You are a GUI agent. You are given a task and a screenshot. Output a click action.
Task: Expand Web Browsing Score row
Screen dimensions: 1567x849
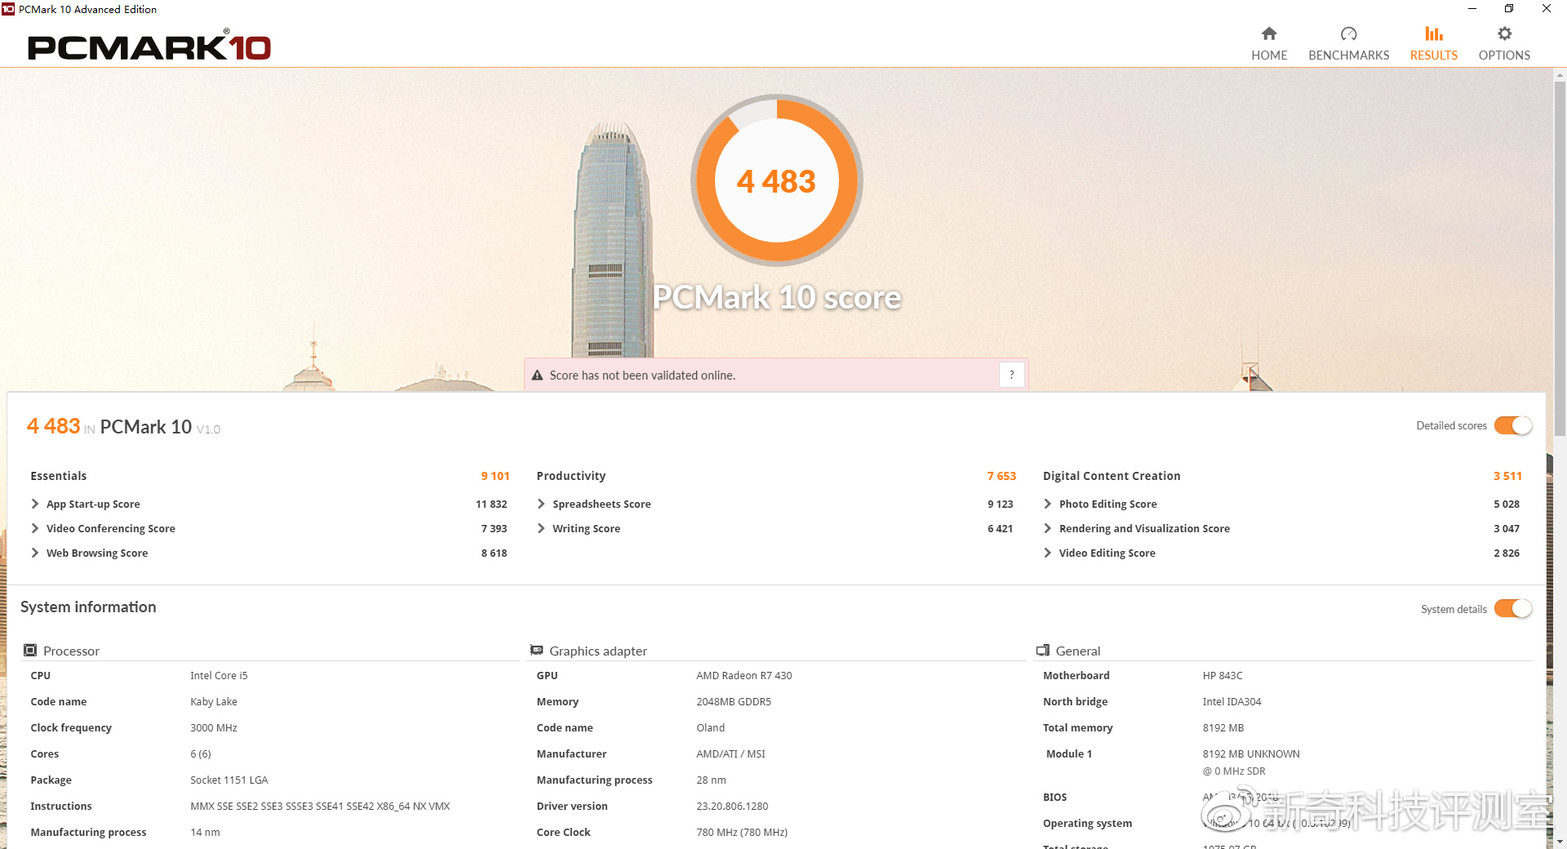tap(35, 553)
